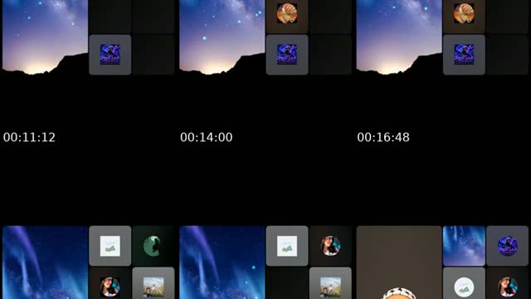Select the small starry sky tile beside the brown tile
This screenshot has height=299, width=531.
tap(464, 246)
